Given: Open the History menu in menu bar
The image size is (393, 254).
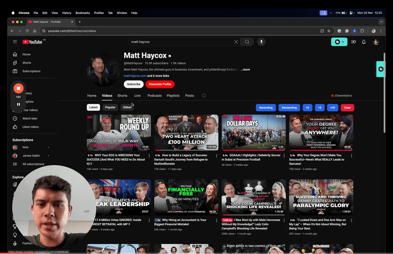Looking at the screenshot, I should pyautogui.click(x=67, y=13).
